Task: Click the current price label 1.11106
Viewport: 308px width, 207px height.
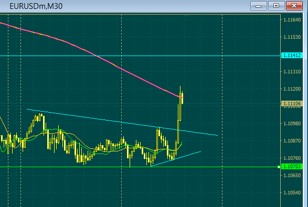Action: pyautogui.click(x=292, y=104)
